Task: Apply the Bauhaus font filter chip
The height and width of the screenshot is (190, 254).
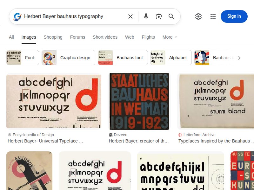Action: 123,58
